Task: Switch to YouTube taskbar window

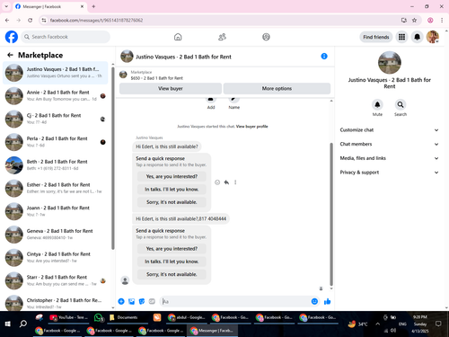Action: (68, 317)
